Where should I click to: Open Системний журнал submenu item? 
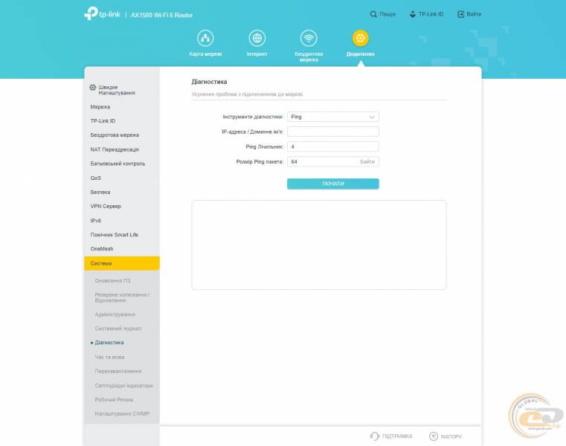point(118,329)
